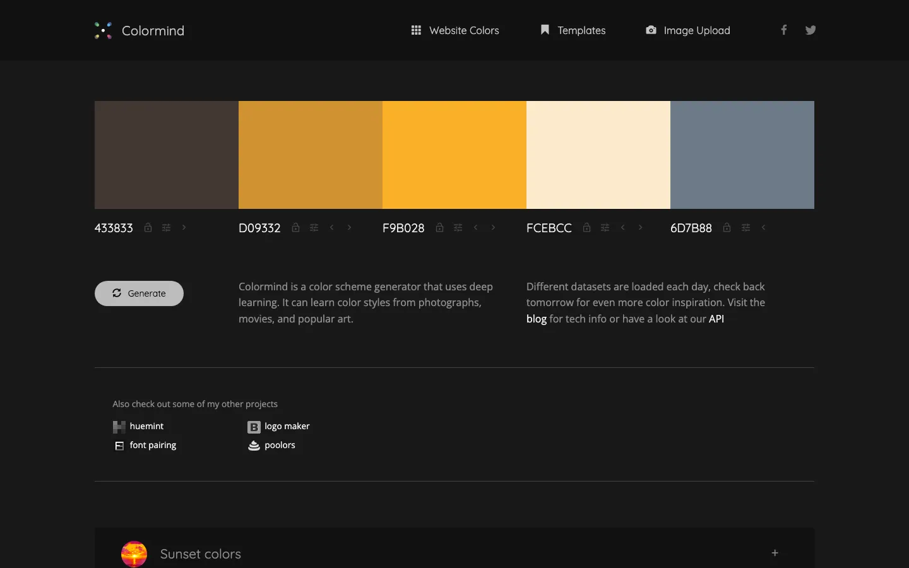
Task: Open adjust sliders for color 433833
Action: click(x=166, y=228)
